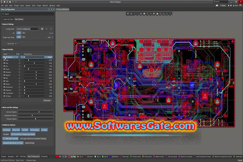Select the interactive routing tool in active bar
Image resolution: width=243 pixels, height=162 pixels.
(147, 14)
